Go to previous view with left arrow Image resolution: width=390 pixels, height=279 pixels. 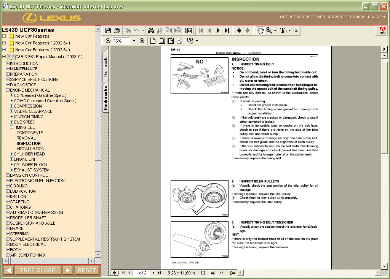(x=239, y=30)
